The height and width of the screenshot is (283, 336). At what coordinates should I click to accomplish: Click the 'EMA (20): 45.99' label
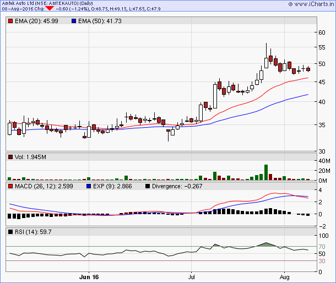[36, 21]
